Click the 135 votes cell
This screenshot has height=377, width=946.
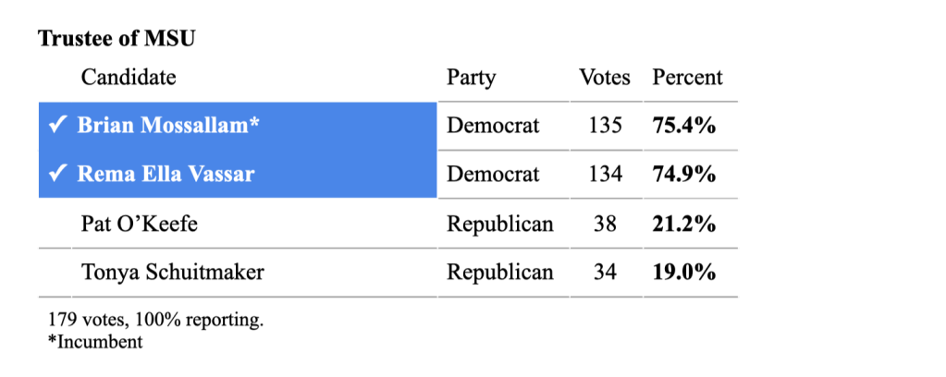coord(606,126)
